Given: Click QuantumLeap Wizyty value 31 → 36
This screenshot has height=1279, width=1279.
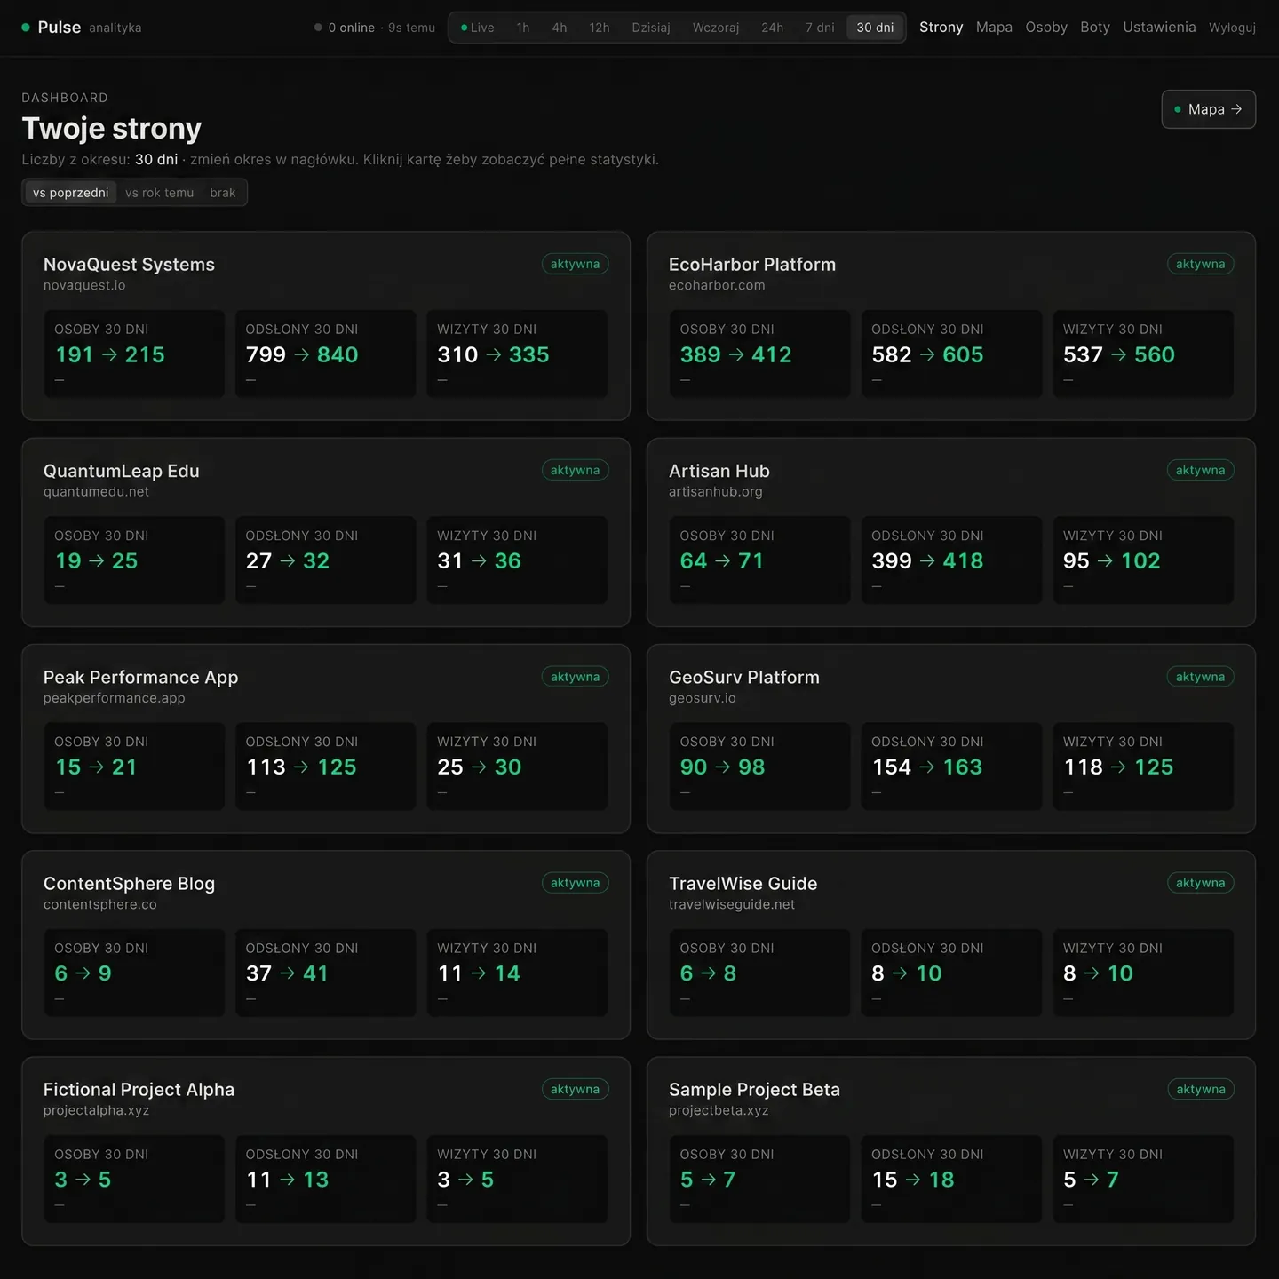Looking at the screenshot, I should click(x=479, y=560).
